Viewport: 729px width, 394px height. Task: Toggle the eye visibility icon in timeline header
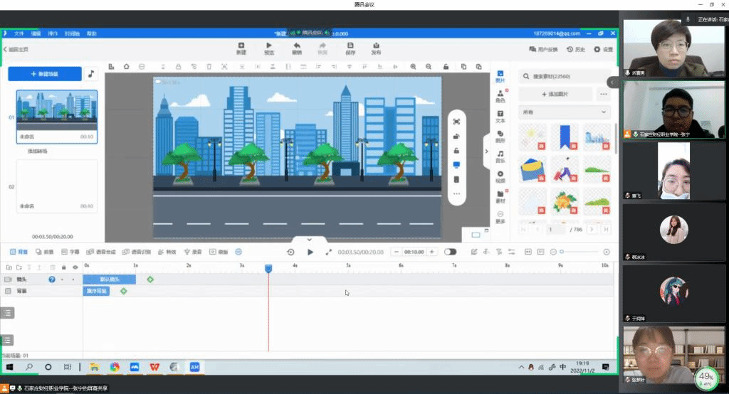[75, 267]
